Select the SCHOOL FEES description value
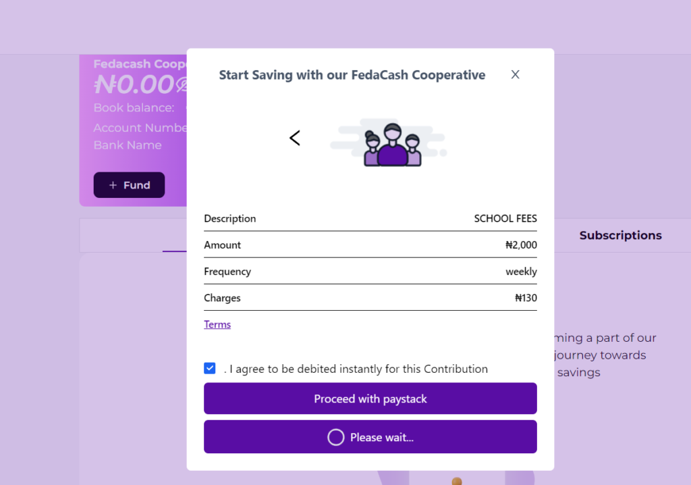Image resolution: width=691 pixels, height=485 pixels. 505,218
